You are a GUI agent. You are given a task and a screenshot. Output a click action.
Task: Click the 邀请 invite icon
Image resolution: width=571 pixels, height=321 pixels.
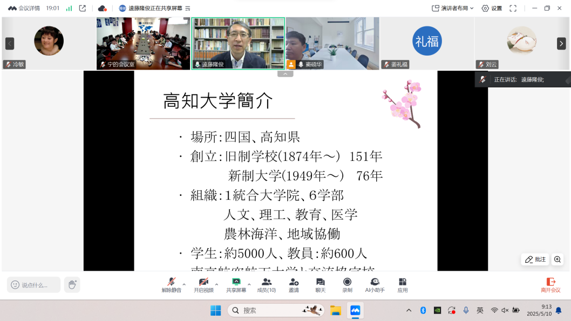(x=294, y=284)
